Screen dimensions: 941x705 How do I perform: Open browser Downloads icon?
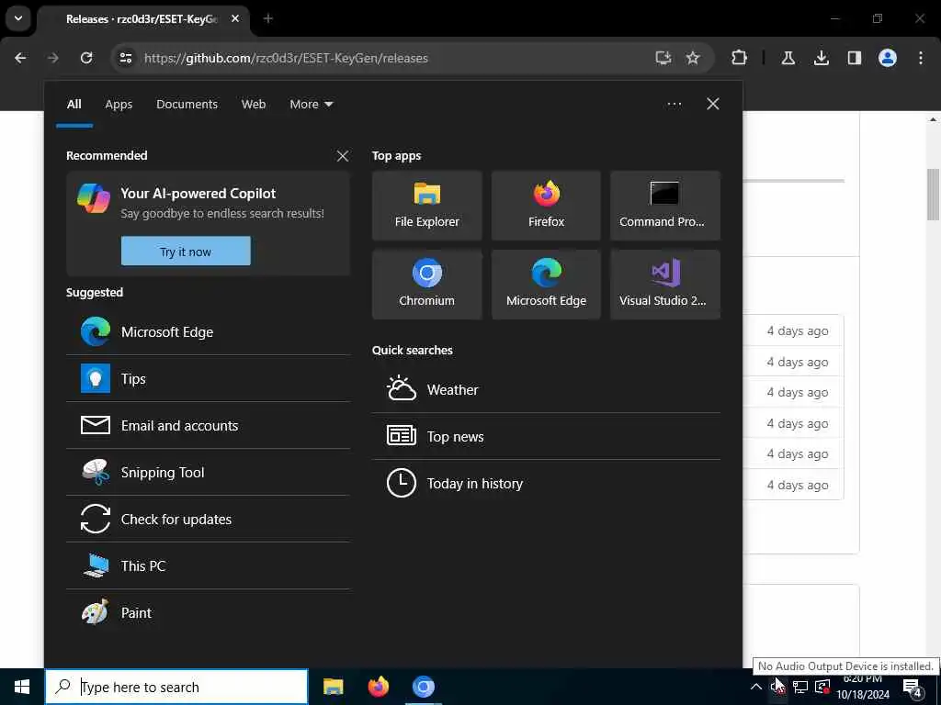tap(821, 58)
